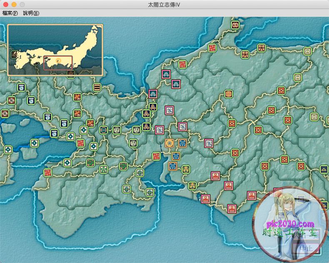The width and height of the screenshot is (329, 263).
Task: Select the southernmost pink-bordered red-figure castle
Action: [x=232, y=209]
